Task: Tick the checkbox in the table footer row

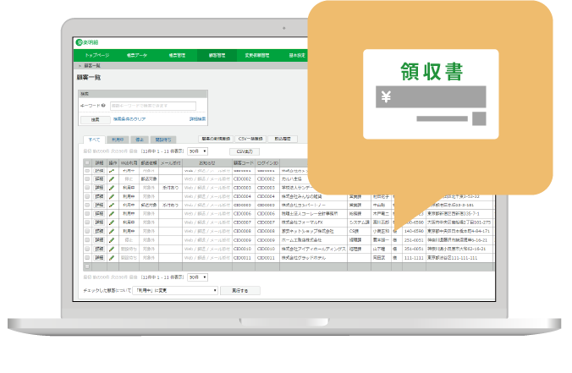Action: pos(87,266)
